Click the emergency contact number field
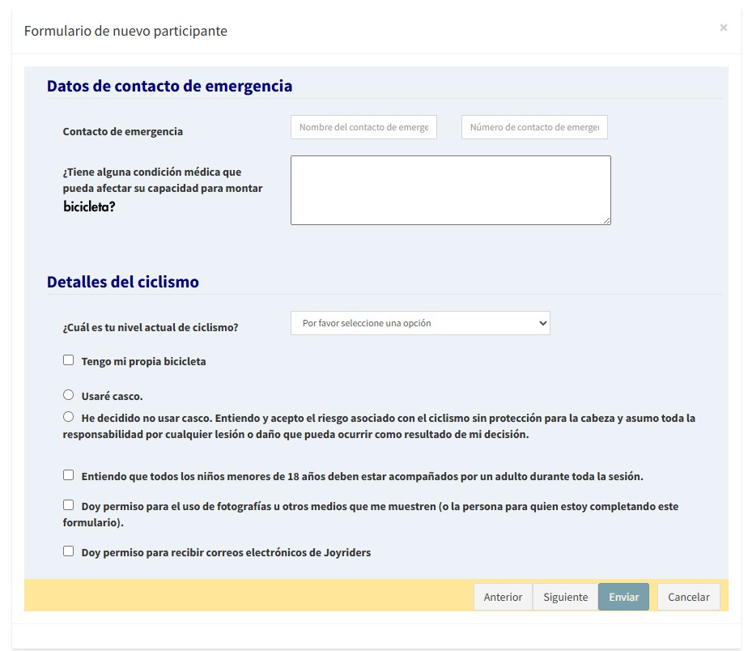748x651 pixels. click(x=534, y=127)
